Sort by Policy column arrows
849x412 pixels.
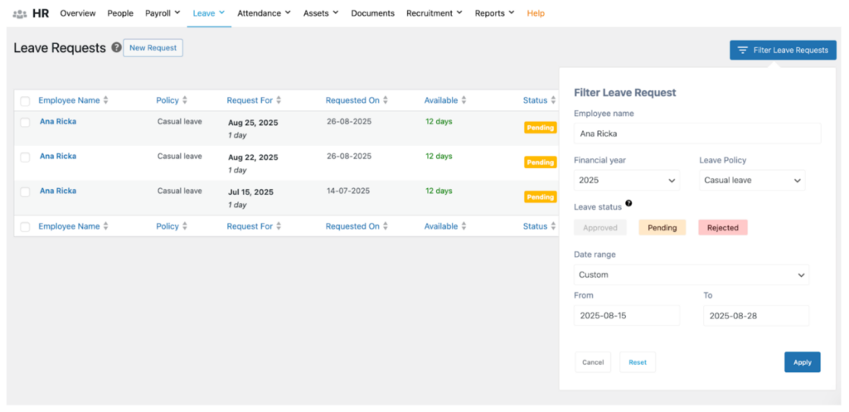coord(185,100)
